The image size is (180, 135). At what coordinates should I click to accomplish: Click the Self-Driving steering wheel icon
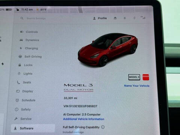pyautogui.click(x=20, y=57)
